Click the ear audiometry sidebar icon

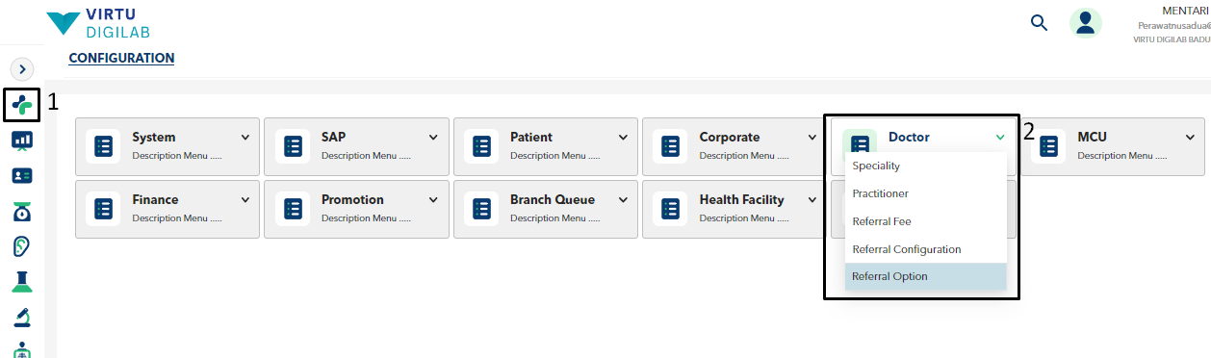pos(21,247)
